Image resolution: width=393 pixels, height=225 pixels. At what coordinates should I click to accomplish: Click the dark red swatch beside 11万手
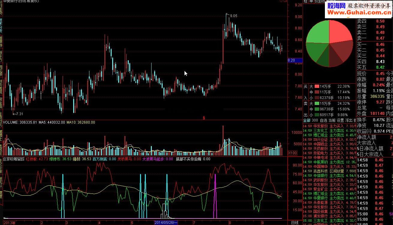point(317,92)
